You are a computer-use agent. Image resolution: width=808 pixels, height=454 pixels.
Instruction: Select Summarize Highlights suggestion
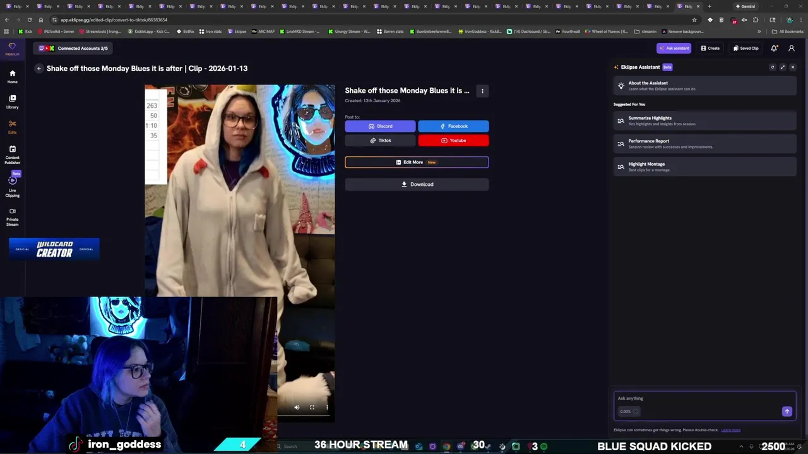(704, 120)
